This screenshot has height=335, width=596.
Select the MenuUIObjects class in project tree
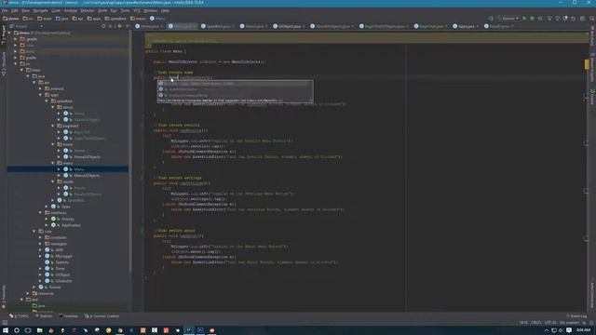coord(87,176)
